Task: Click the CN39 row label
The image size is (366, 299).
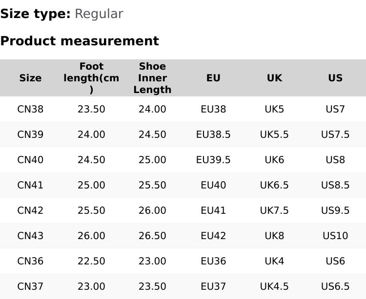Action: coord(30,134)
